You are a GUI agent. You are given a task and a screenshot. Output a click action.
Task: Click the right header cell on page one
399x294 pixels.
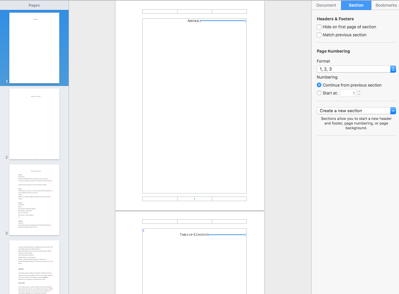[x=229, y=11]
